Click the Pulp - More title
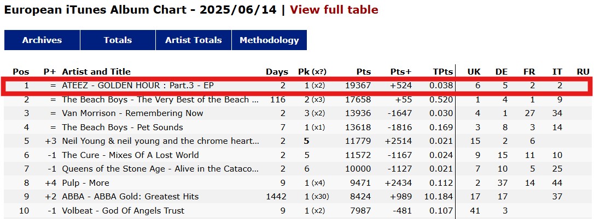The image size is (594, 219). click(86, 182)
